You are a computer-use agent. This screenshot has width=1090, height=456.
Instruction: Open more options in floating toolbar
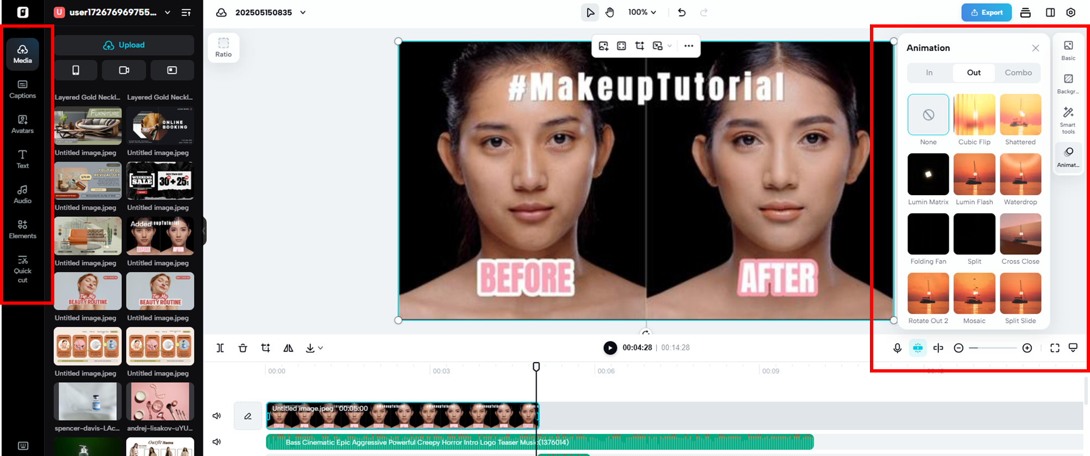coord(688,46)
